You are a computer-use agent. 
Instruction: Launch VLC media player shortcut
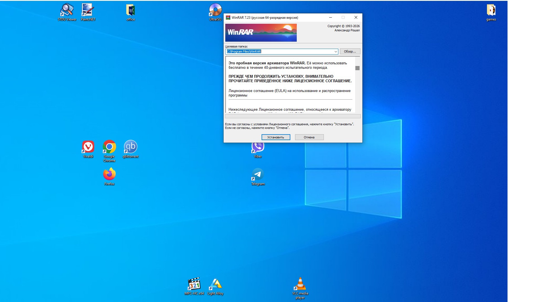[300, 288]
